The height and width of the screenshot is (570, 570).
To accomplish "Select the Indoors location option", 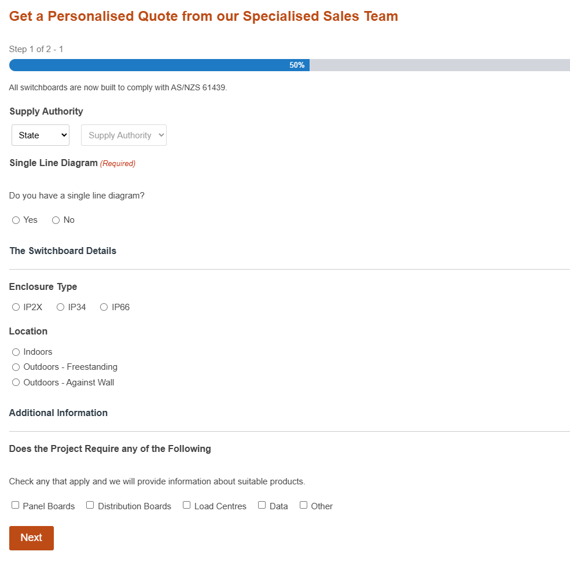I will [x=16, y=351].
